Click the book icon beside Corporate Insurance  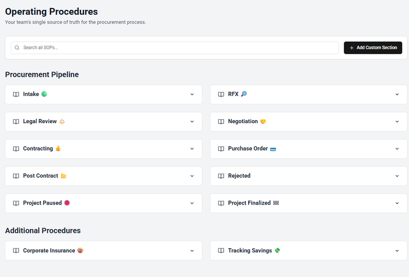point(16,251)
